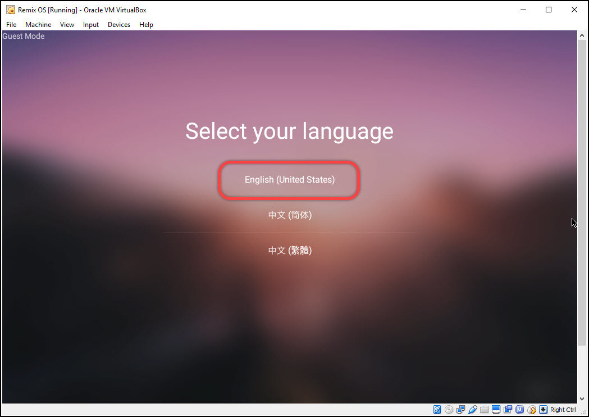Viewport: 589px width, 417px height.
Task: Minimize the VirtualBox window
Action: tap(523, 10)
